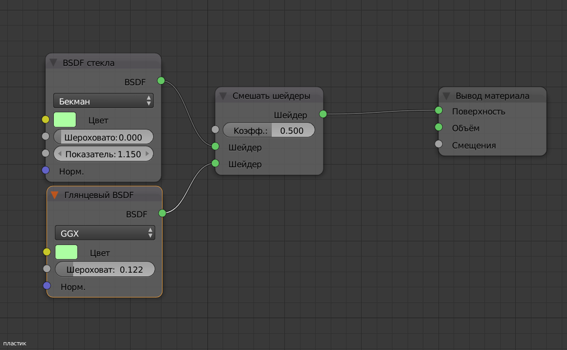Click the Шероховат 0.122 roughness field
This screenshot has height=350, width=567.
[x=105, y=270]
